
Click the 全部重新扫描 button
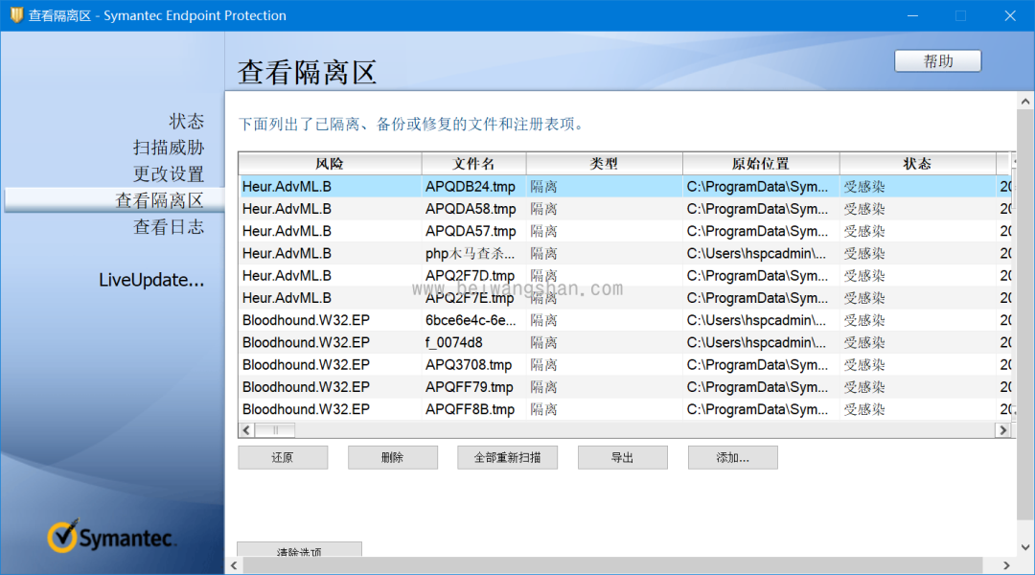507,457
